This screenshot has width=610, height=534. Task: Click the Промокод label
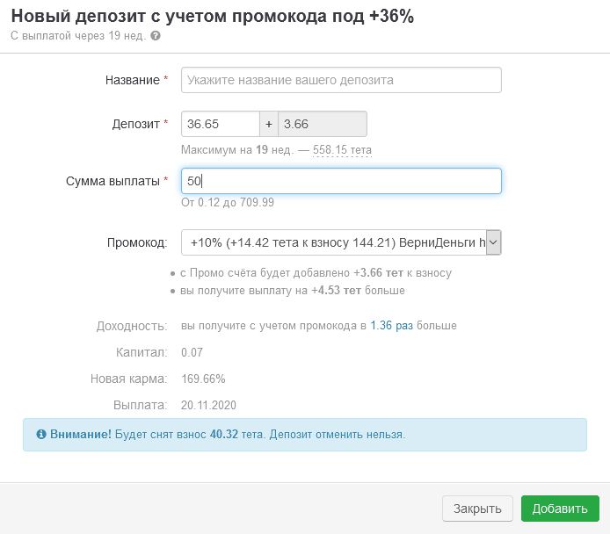(x=136, y=242)
